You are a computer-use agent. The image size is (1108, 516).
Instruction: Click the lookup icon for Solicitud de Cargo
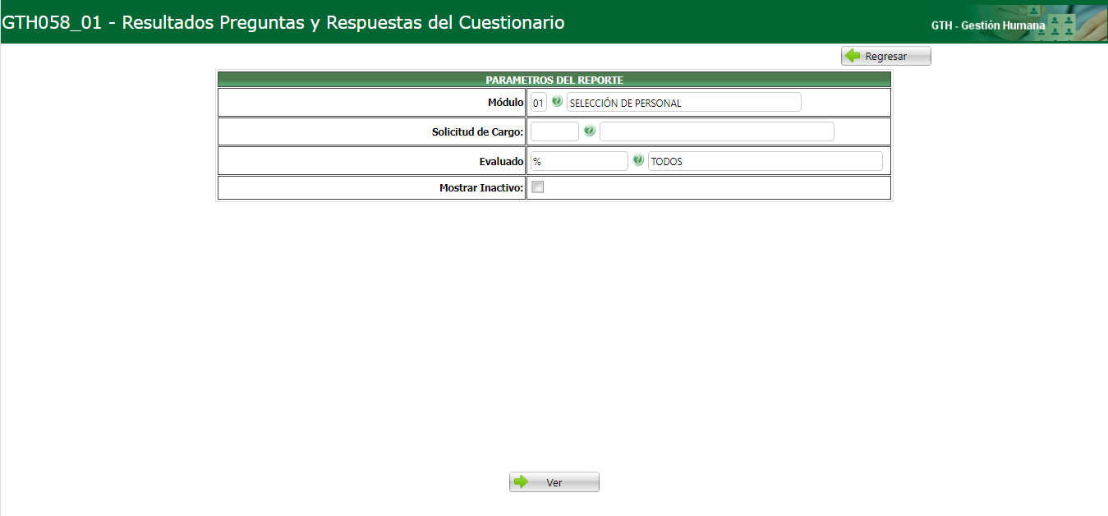[x=588, y=130]
